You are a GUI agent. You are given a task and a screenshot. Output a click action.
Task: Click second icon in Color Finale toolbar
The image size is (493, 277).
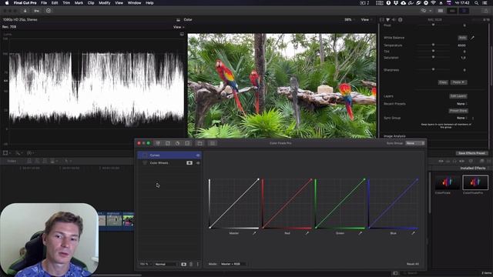(x=168, y=143)
